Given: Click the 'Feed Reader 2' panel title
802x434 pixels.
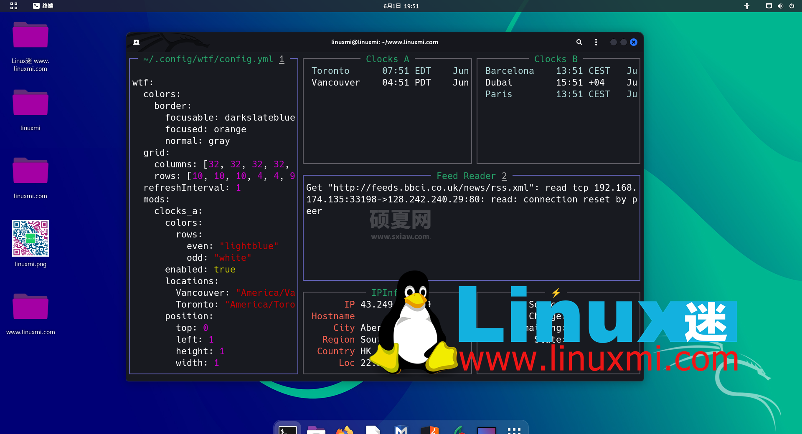Looking at the screenshot, I should pyautogui.click(x=472, y=176).
